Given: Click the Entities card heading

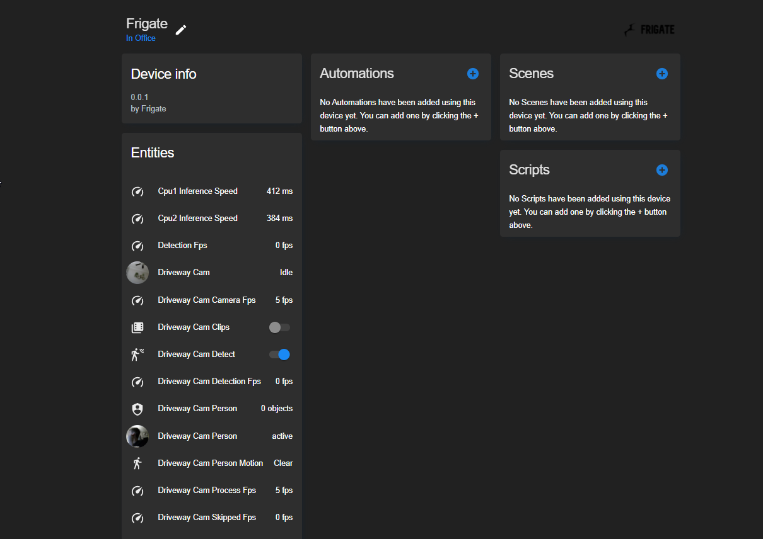Looking at the screenshot, I should (153, 153).
